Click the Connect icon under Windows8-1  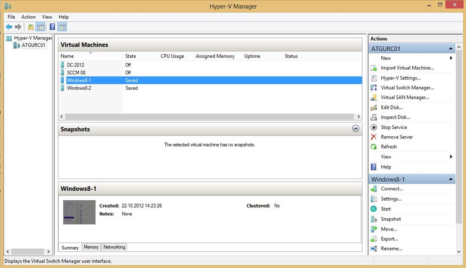coord(374,189)
